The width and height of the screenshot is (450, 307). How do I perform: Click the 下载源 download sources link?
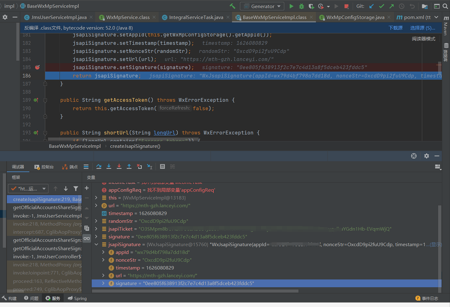(x=395, y=28)
